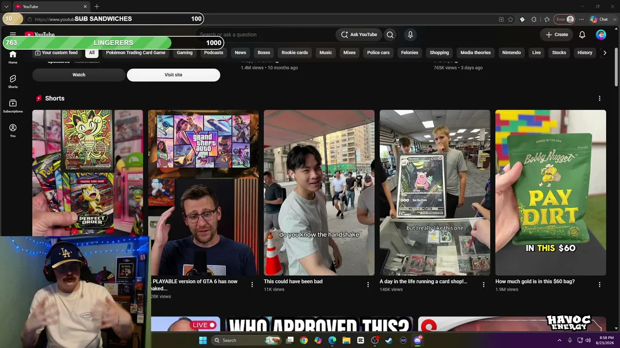Viewport: 620px width, 348px height.
Task: Open Steam from the taskbar
Action: pyautogui.click(x=389, y=340)
